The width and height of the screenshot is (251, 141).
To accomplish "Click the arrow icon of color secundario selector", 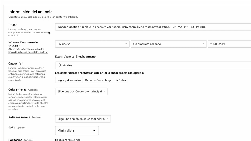I will click(107, 119).
